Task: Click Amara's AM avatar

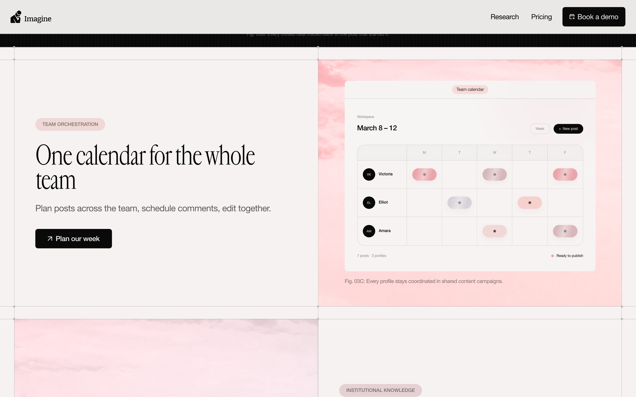Action: click(x=369, y=231)
